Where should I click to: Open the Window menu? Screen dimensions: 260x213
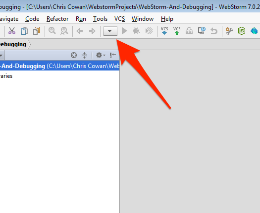(x=143, y=19)
